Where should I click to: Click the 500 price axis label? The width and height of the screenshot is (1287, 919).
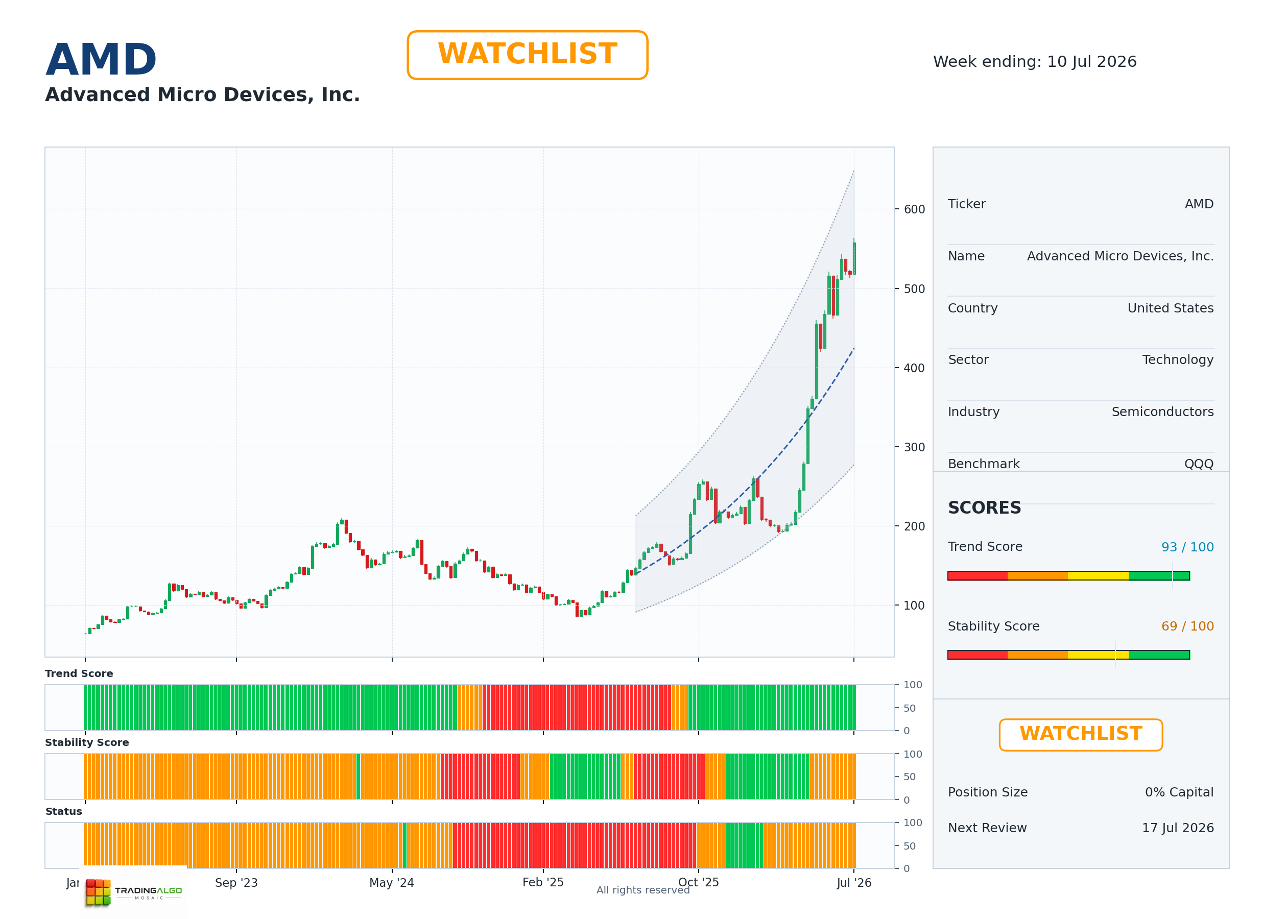(914, 288)
